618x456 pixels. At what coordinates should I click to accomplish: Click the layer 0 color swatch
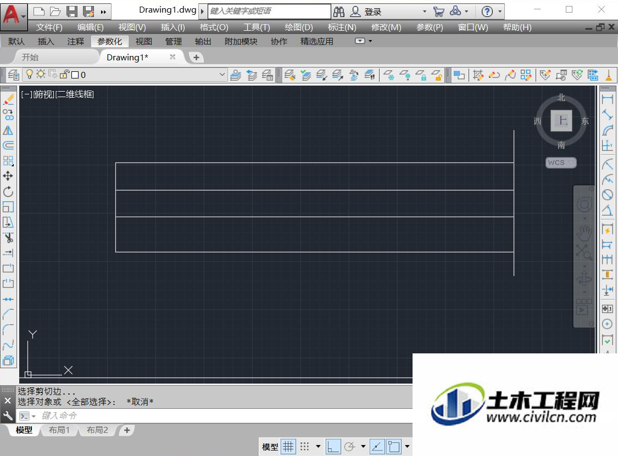pyautogui.click(x=75, y=75)
